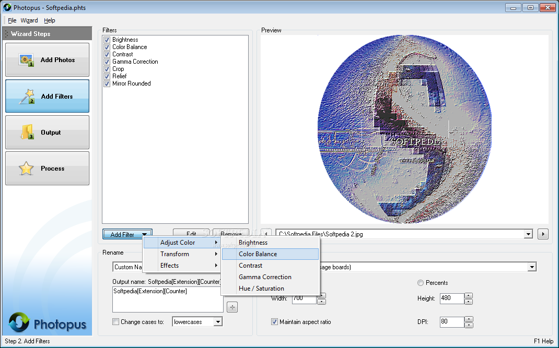Expand the Transform submenu
The image size is (559, 348).
[x=182, y=254]
